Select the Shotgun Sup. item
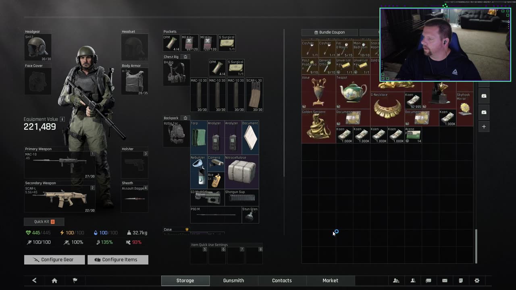Viewport: 516px width, 290px height. (x=242, y=197)
